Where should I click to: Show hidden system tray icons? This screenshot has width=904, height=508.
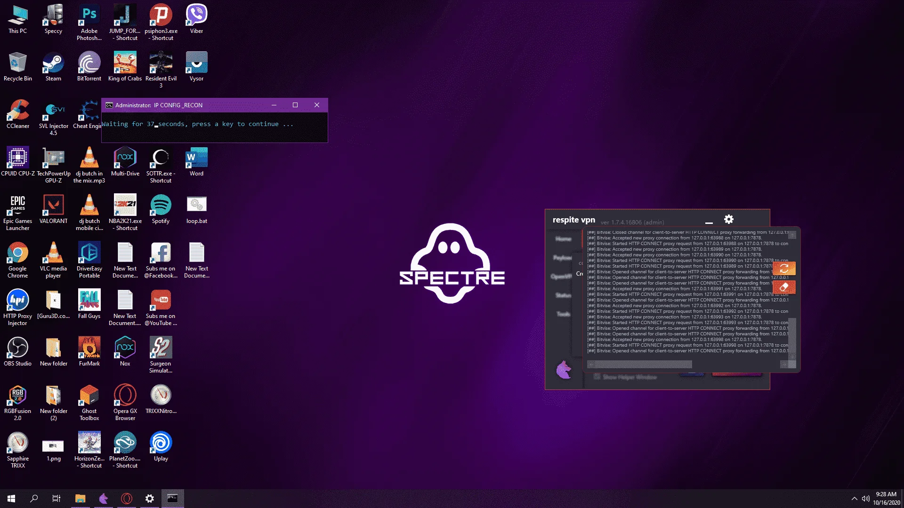click(854, 499)
